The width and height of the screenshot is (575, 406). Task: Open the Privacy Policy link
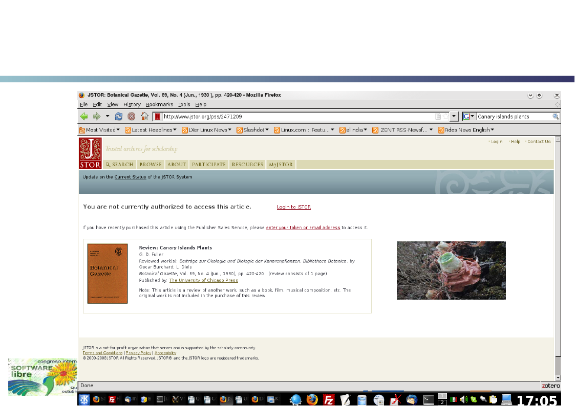pyautogui.click(x=138, y=353)
